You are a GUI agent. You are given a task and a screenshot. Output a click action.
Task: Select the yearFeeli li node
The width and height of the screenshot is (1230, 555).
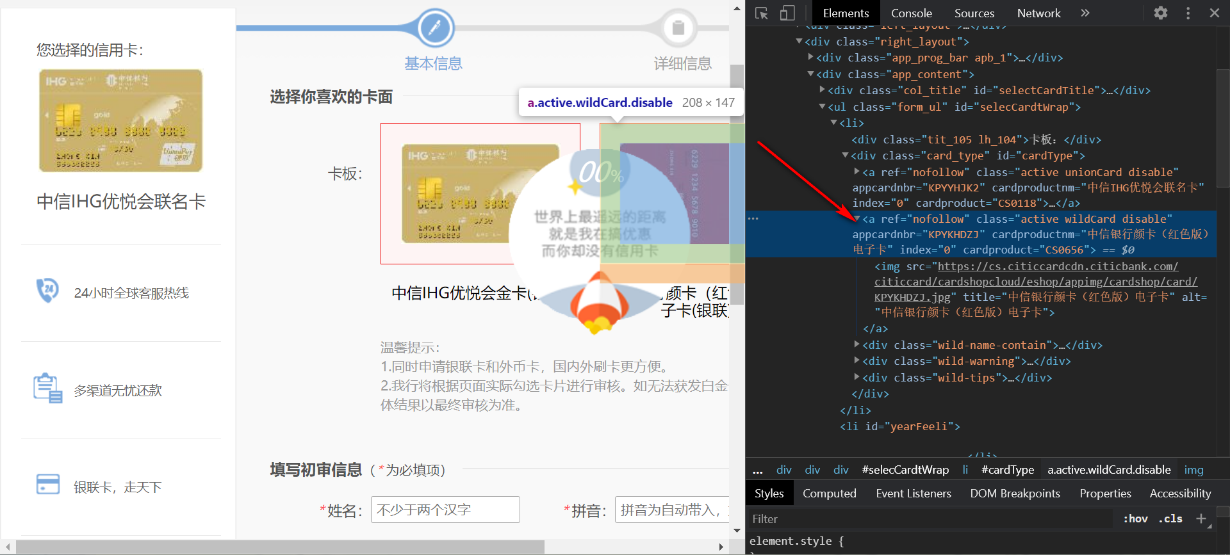point(899,426)
